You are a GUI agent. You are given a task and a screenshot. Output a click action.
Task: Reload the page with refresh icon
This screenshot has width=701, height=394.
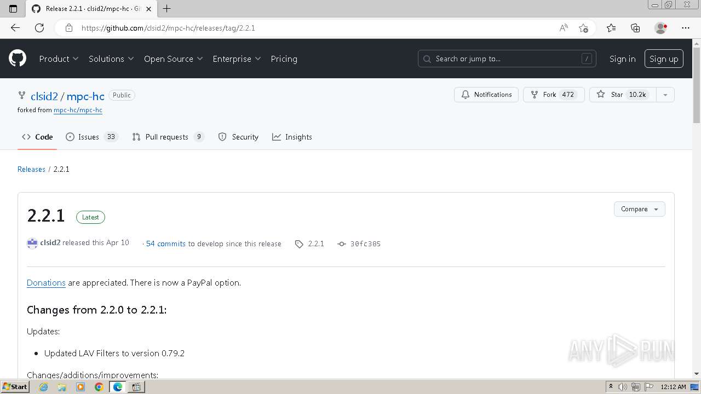(x=39, y=28)
